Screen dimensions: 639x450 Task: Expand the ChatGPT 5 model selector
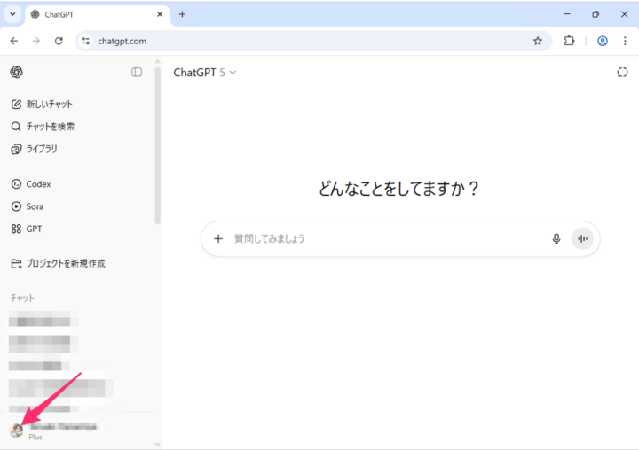[x=205, y=73]
